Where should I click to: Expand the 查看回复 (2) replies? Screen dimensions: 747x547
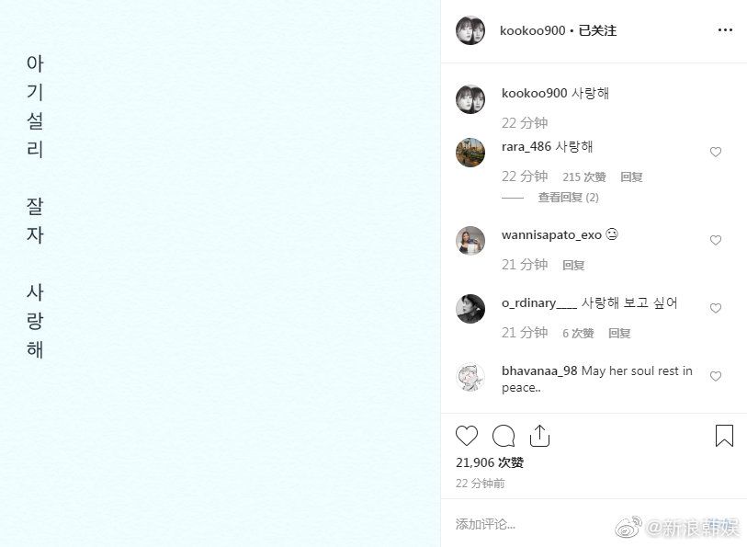coord(569,198)
